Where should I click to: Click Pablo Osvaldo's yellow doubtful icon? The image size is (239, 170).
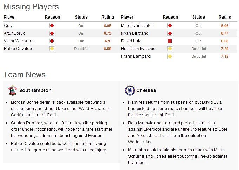52,49
